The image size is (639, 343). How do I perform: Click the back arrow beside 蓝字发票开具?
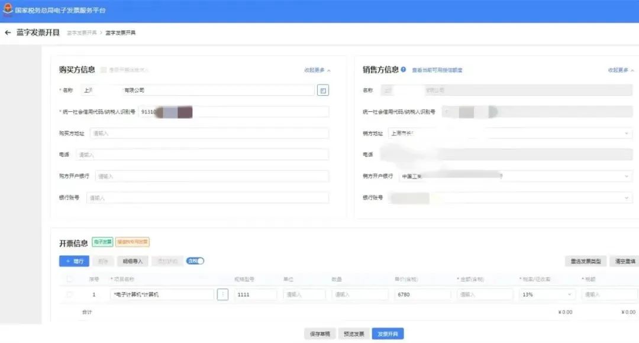pos(8,33)
